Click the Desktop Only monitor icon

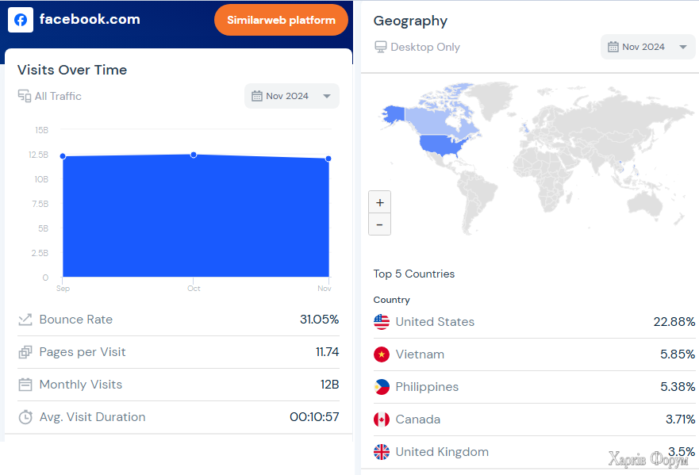(381, 47)
